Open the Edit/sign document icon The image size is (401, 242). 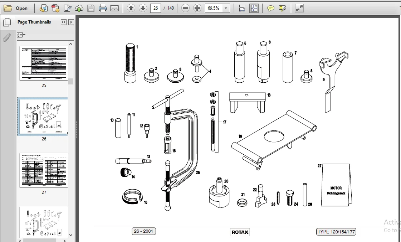pyautogui.click(x=68, y=8)
